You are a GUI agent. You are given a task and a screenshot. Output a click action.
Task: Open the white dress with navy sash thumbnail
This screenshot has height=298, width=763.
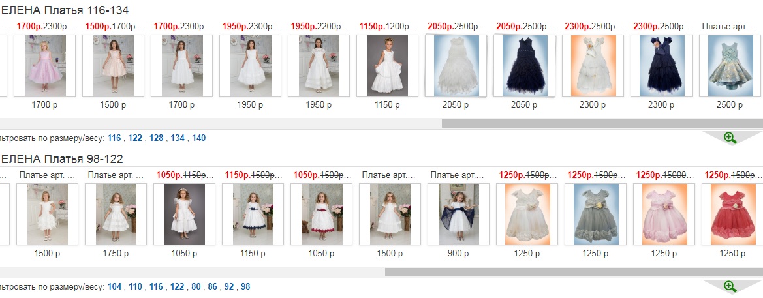click(253, 215)
